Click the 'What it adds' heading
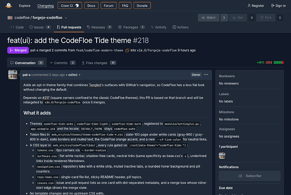291x195 pixels. pos(37,113)
